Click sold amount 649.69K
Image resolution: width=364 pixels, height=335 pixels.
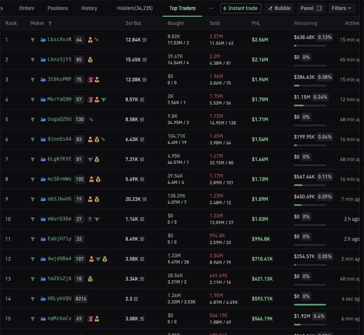click(x=219, y=276)
